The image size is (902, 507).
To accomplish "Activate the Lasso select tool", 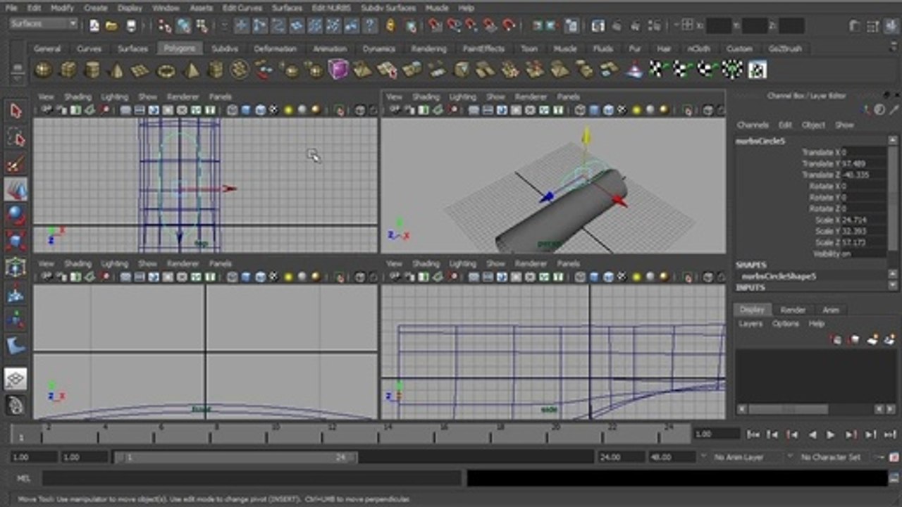I will [x=16, y=137].
